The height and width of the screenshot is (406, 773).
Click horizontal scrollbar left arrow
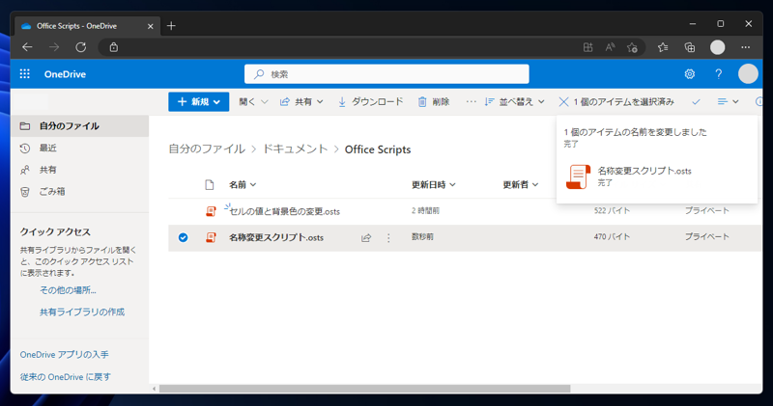pyautogui.click(x=155, y=389)
